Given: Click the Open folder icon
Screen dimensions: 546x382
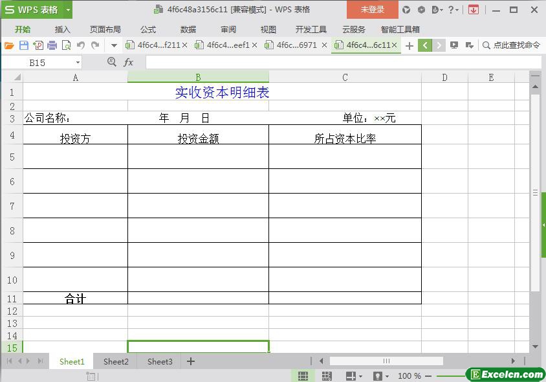Looking at the screenshot, I should tap(9, 45).
